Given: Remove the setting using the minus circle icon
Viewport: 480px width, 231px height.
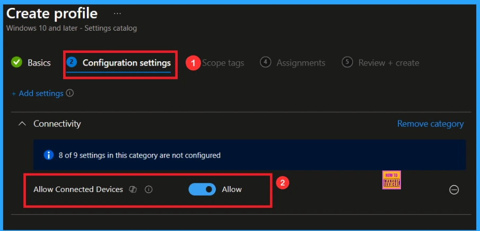Looking at the screenshot, I should point(454,190).
